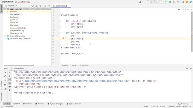Stop the process in the Run panel
193x108 pixels.
point(5,80)
